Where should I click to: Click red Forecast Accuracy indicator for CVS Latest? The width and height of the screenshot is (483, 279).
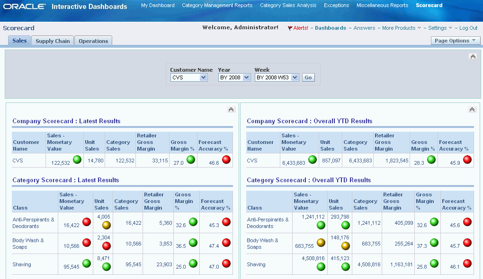point(226,160)
